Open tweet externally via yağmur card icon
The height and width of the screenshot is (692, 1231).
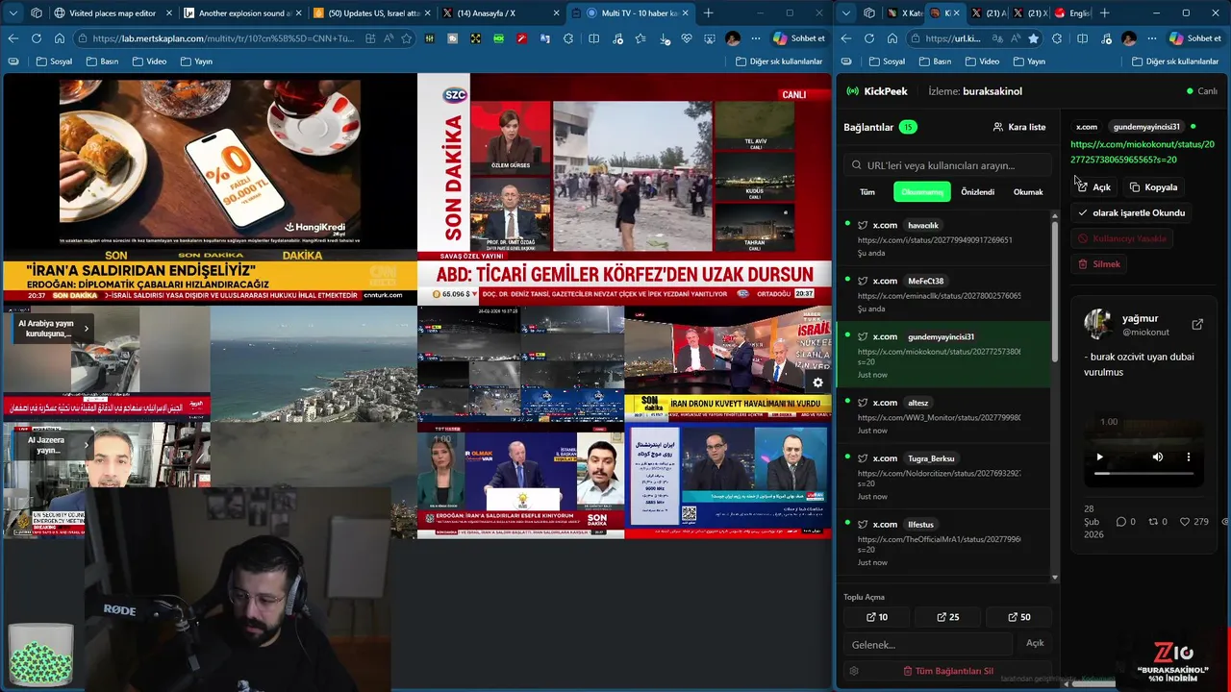[1197, 325]
